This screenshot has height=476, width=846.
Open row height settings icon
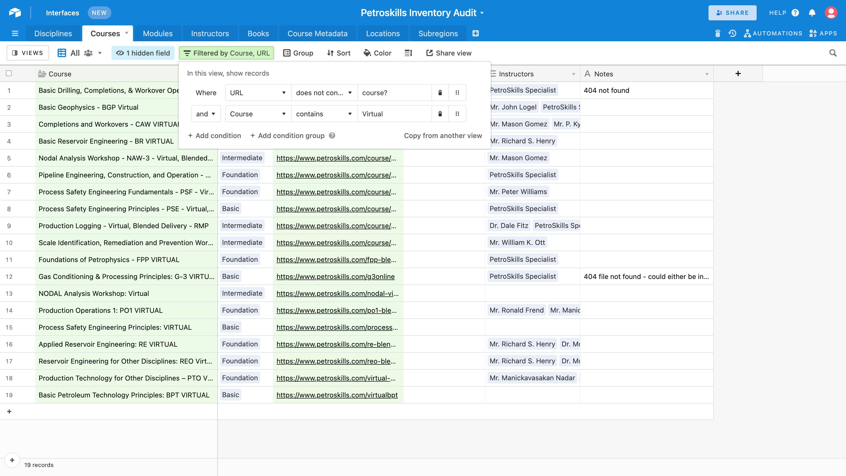click(x=408, y=53)
